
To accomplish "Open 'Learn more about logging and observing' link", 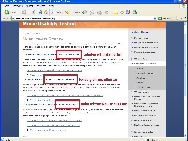I will pos(65,96).
